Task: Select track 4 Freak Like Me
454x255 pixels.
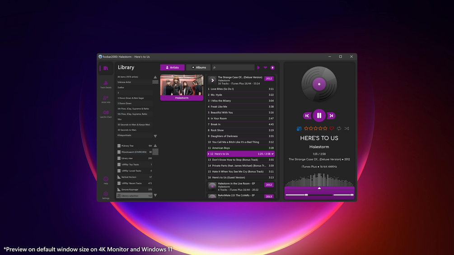Action: point(241,107)
